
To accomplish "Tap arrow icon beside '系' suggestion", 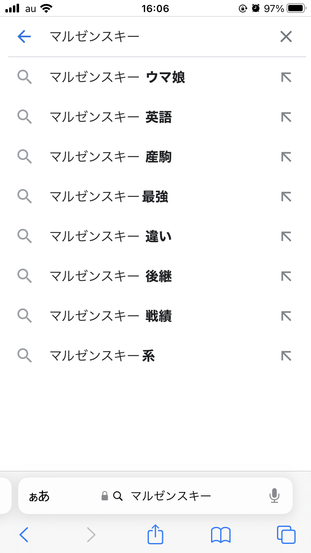I will pyautogui.click(x=286, y=356).
